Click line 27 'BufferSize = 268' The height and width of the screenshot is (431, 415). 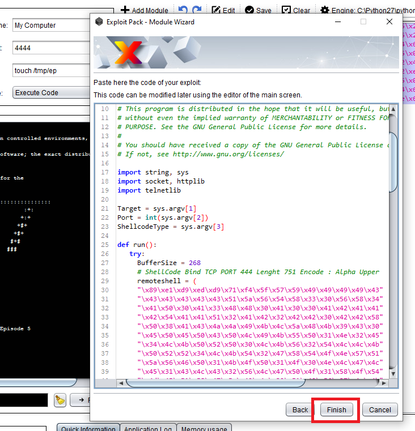169,263
